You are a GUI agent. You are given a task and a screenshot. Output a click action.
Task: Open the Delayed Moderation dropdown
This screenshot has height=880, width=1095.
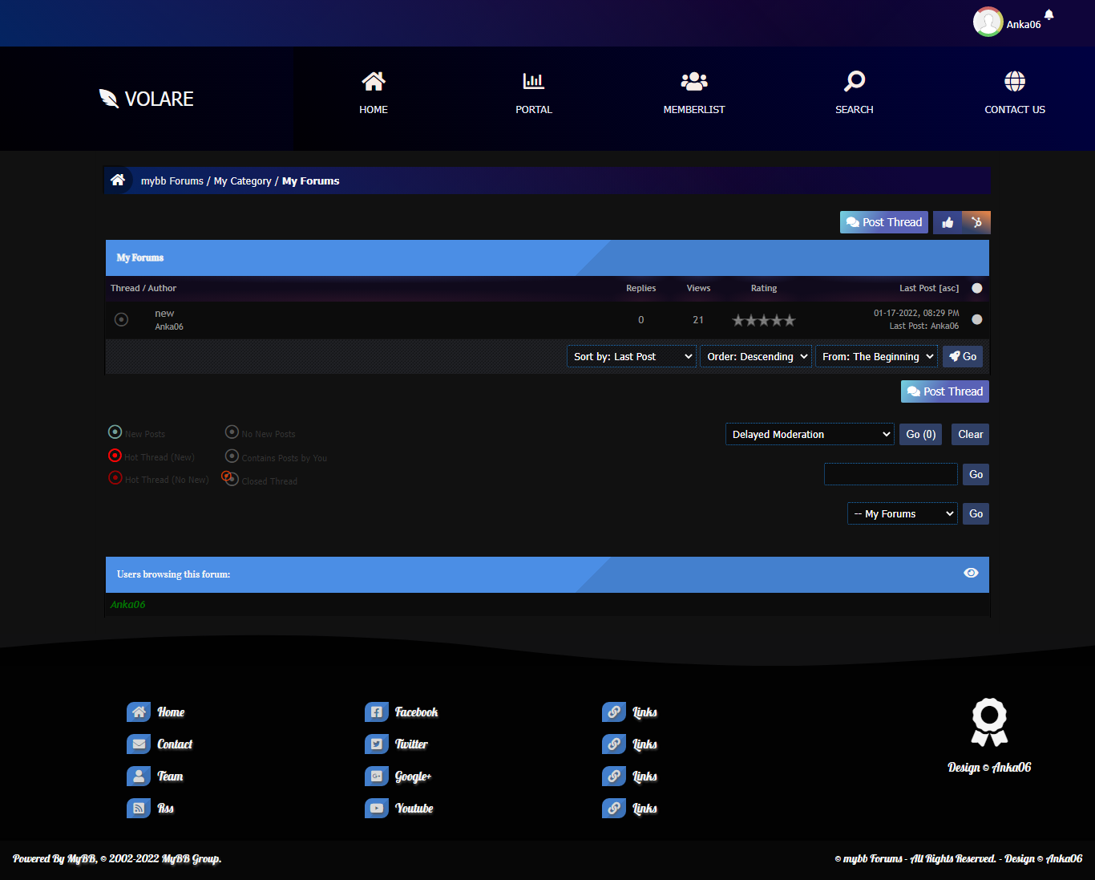(810, 435)
